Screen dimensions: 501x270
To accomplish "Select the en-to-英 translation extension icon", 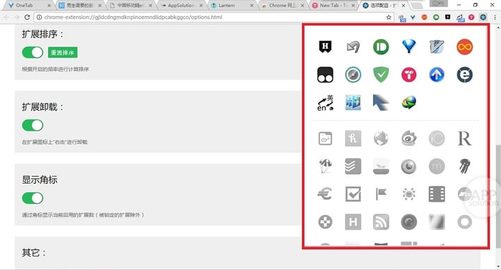I will tap(325, 102).
